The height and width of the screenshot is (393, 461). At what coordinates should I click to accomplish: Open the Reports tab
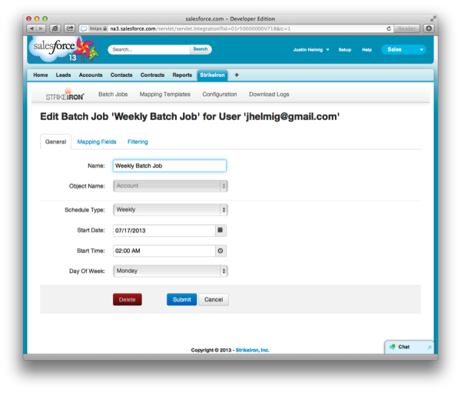coord(182,75)
